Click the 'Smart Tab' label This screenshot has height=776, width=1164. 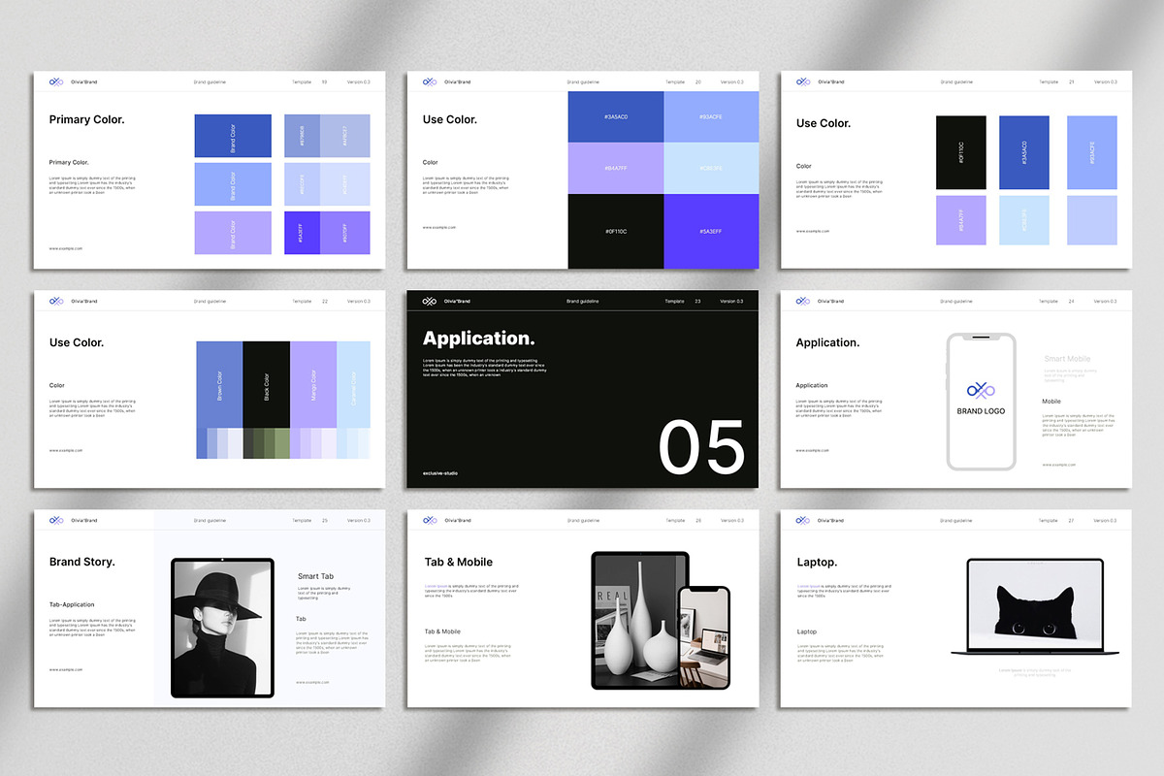315,576
